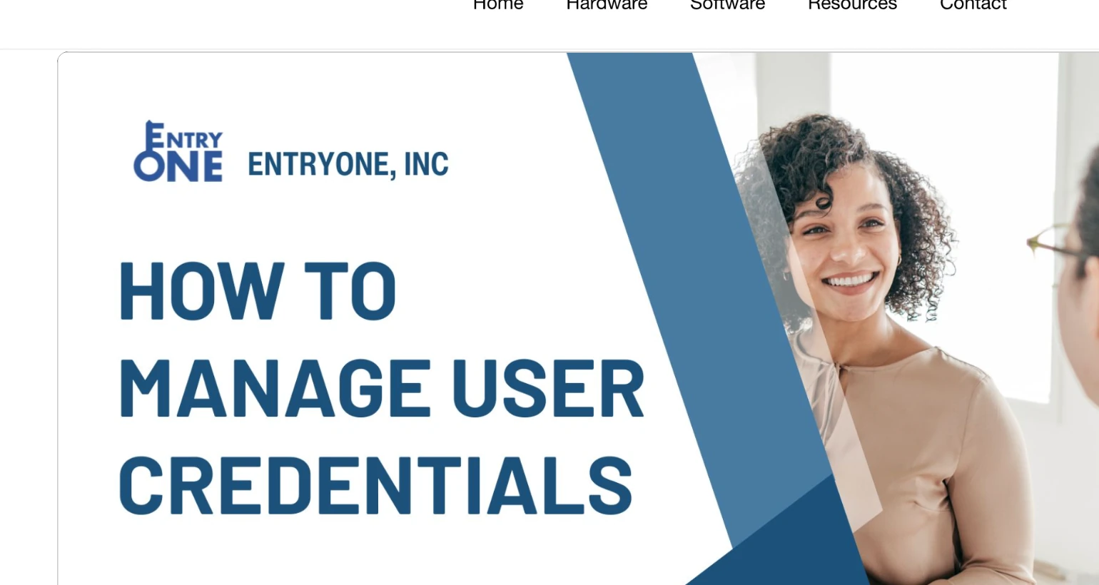Click the word USER in the banner title
This screenshot has height=585, width=1099.
[x=548, y=389]
